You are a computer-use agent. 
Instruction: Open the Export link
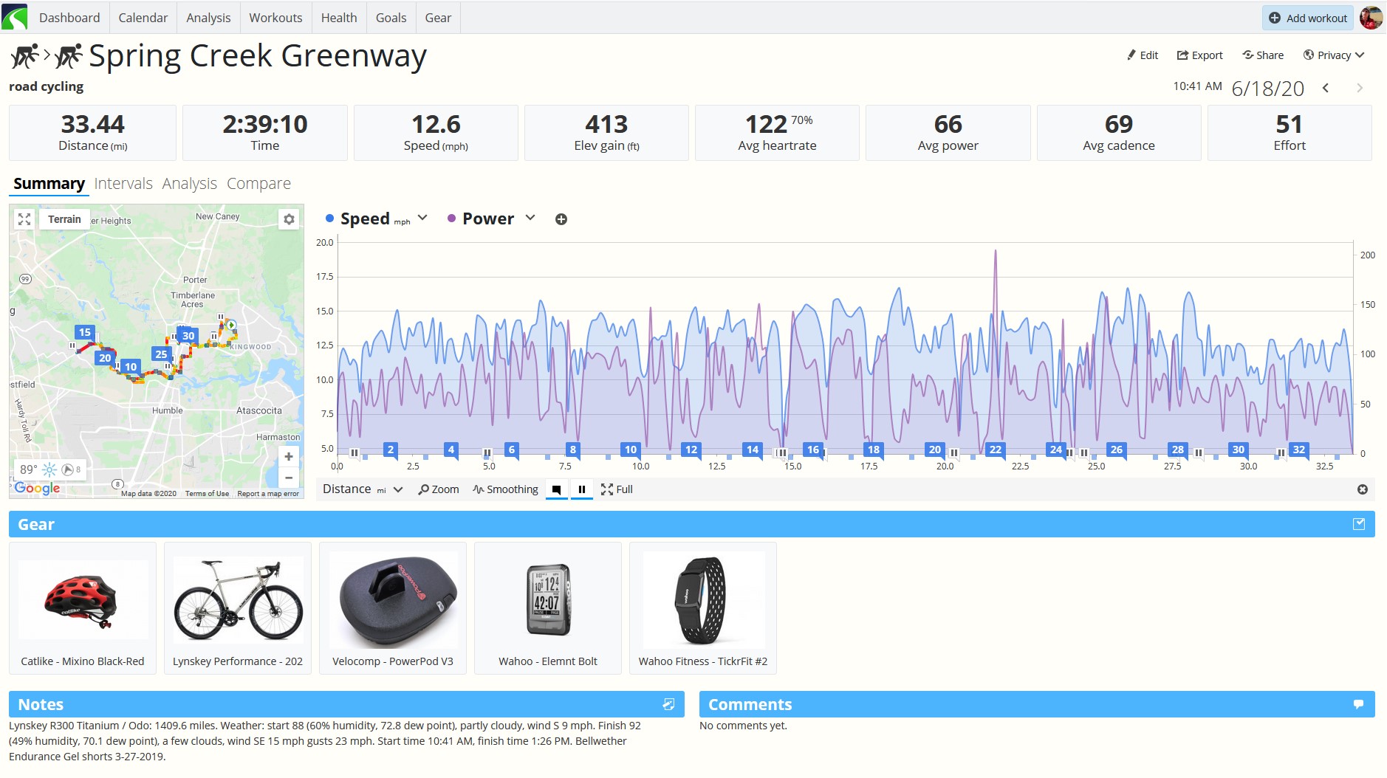[x=1199, y=55]
